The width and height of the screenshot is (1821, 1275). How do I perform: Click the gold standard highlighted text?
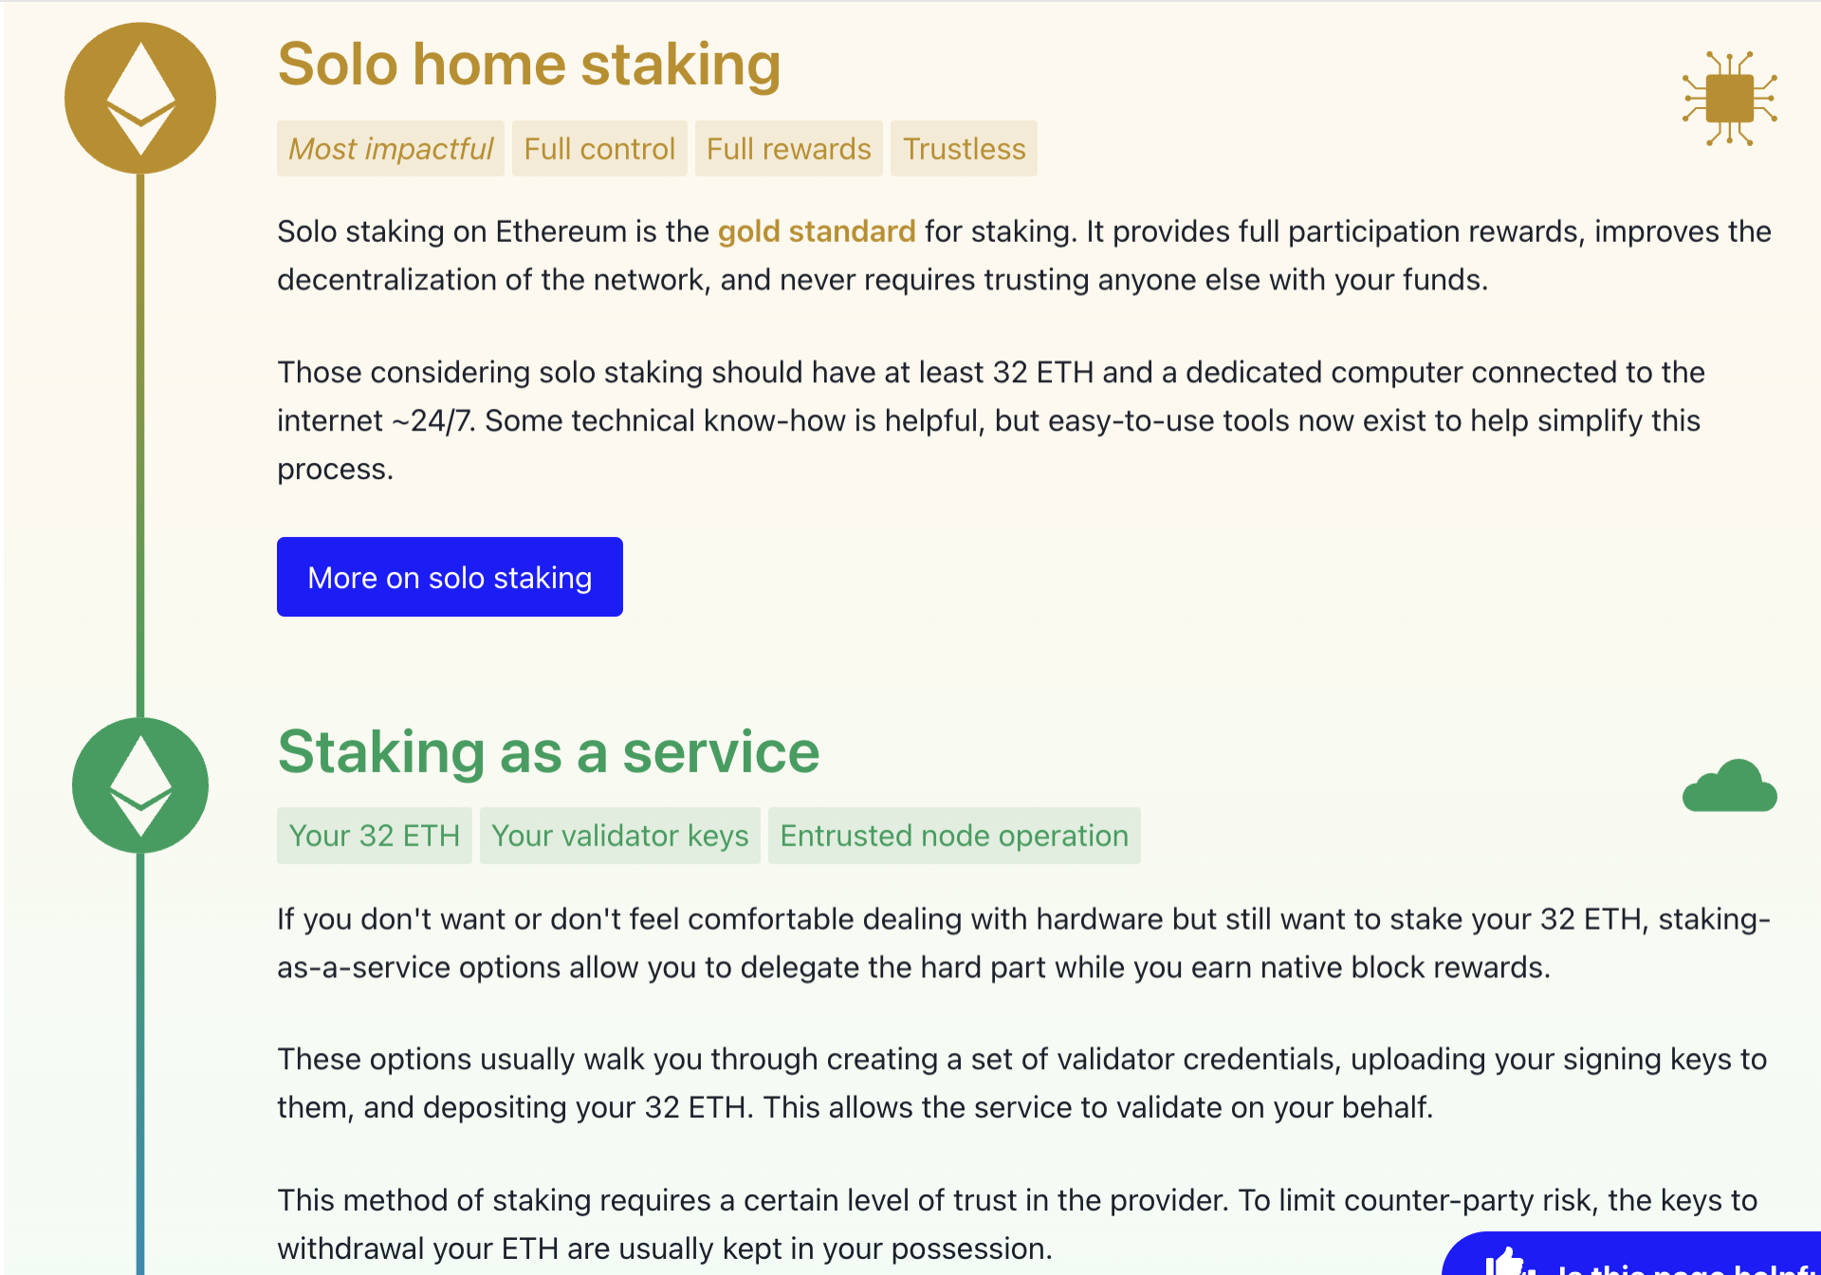pyautogui.click(x=817, y=231)
